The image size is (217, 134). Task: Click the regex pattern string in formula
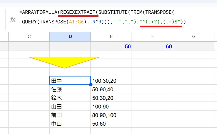pos(160,22)
